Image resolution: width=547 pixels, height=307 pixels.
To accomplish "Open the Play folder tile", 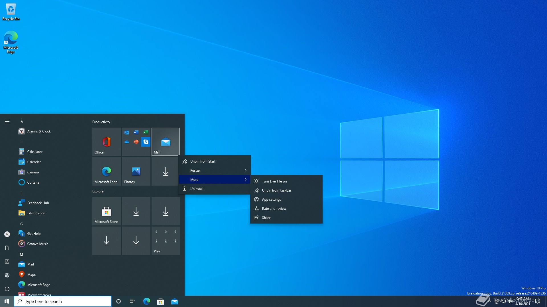I will click(166, 241).
